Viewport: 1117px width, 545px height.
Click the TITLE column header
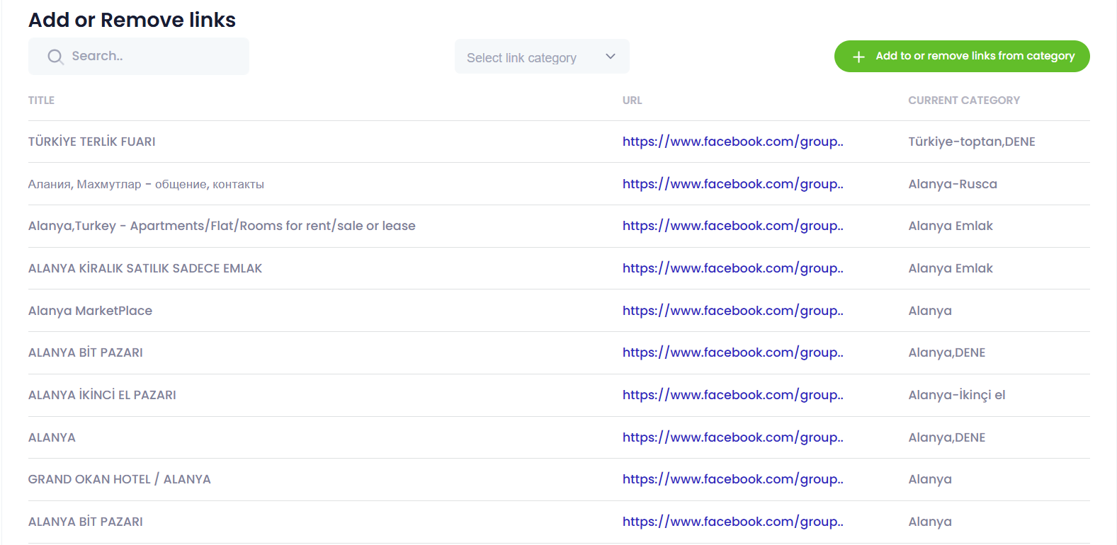[41, 101]
